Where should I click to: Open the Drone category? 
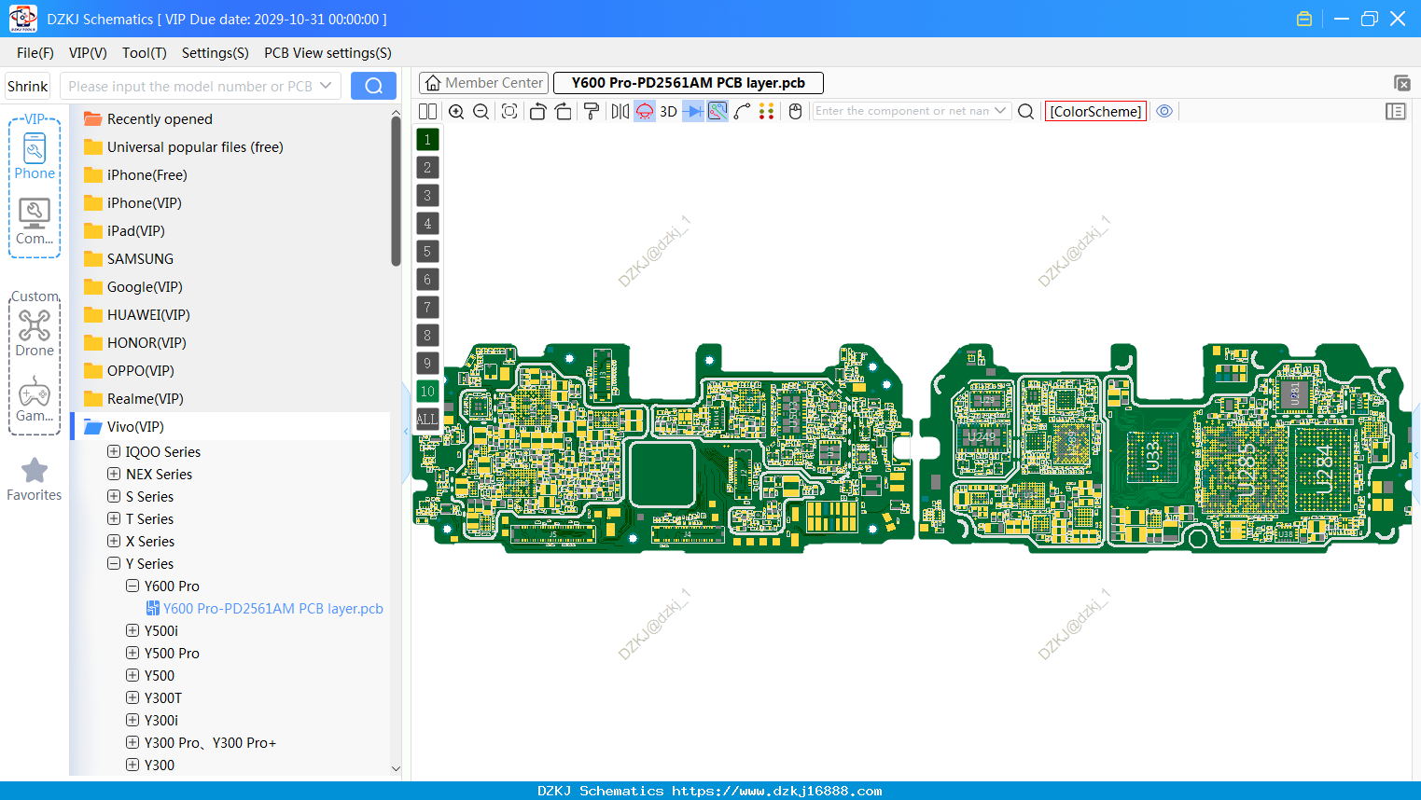pyautogui.click(x=35, y=333)
